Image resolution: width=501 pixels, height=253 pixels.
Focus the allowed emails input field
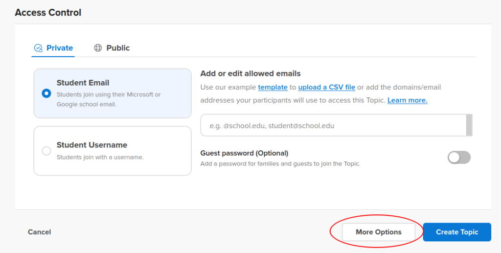tap(334, 125)
